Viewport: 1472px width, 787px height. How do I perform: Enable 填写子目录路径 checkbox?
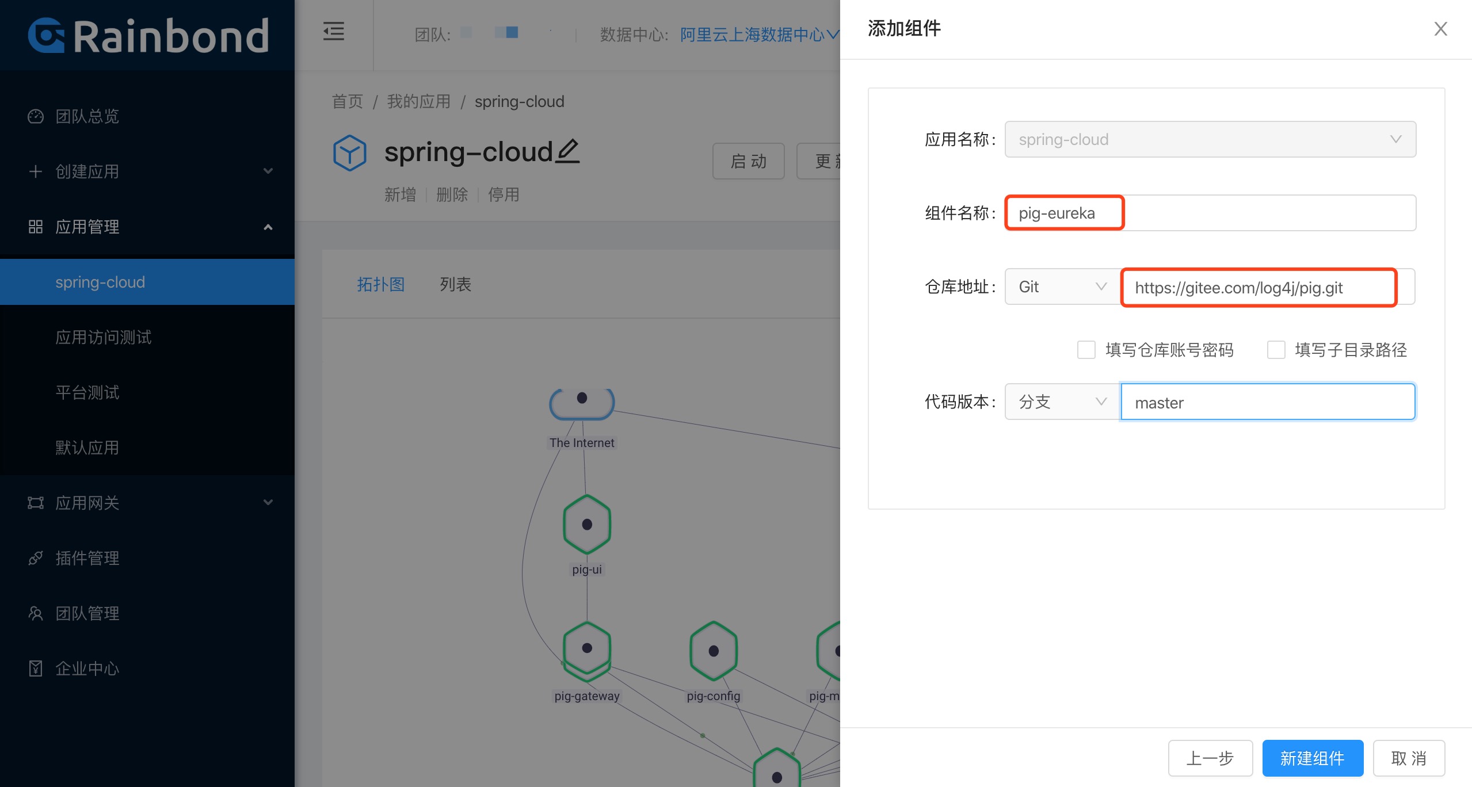pyautogui.click(x=1277, y=350)
